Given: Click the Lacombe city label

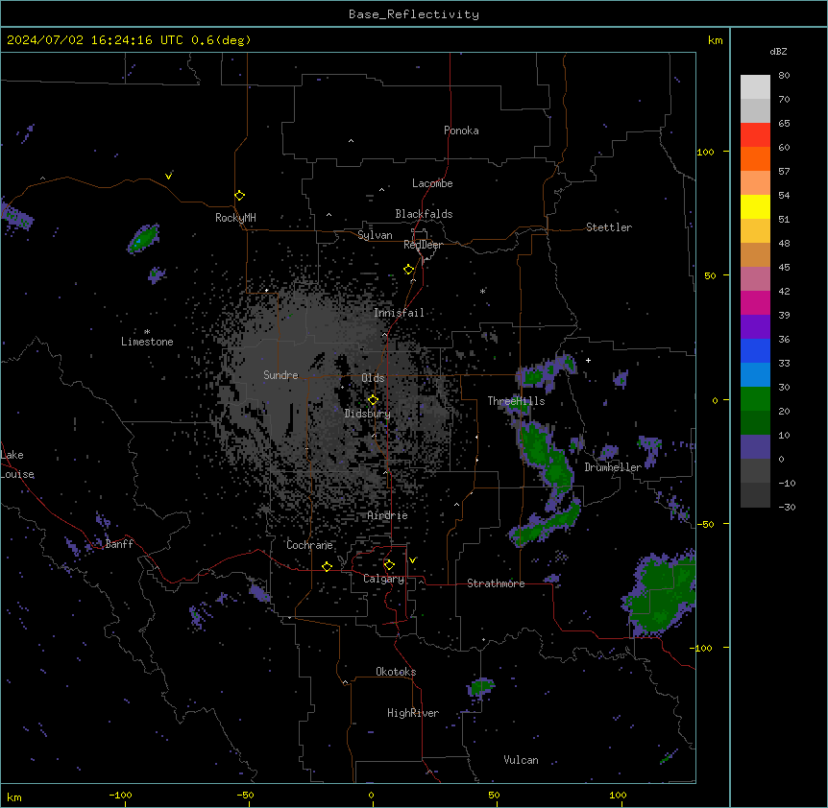Looking at the screenshot, I should click(432, 183).
